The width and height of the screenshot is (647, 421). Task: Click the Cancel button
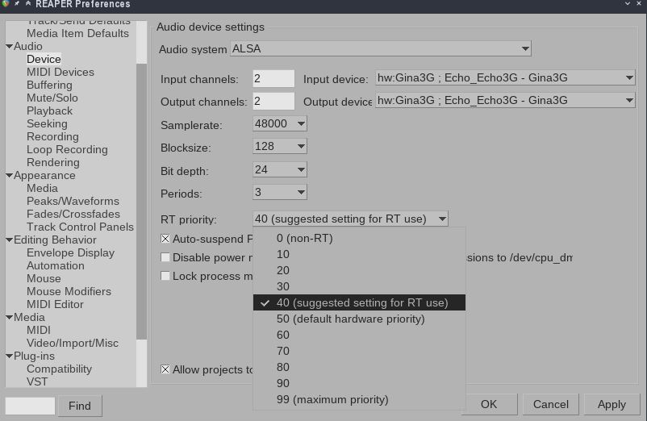click(550, 404)
